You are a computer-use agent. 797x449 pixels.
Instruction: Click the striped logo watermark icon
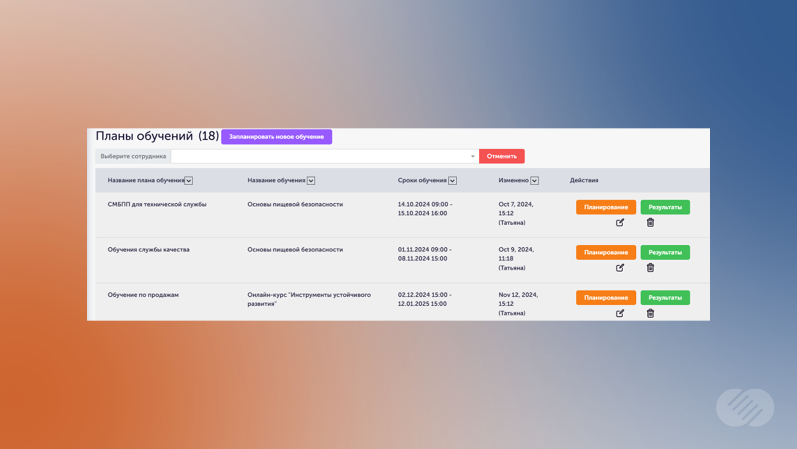pos(745,407)
